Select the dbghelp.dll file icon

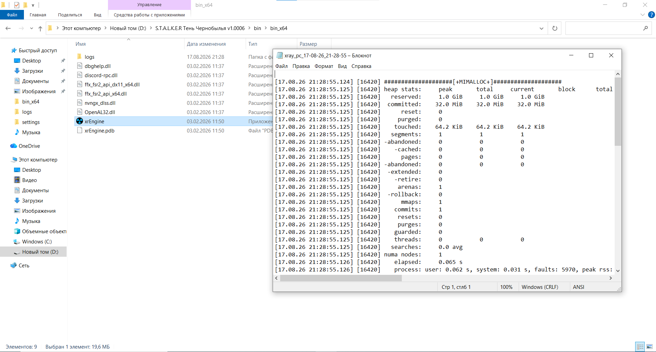(80, 66)
